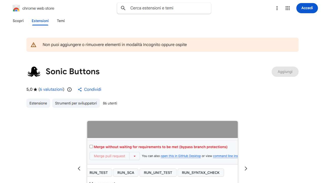Open the 6 valutazioni link
The height and width of the screenshot is (183, 325).
click(x=51, y=89)
